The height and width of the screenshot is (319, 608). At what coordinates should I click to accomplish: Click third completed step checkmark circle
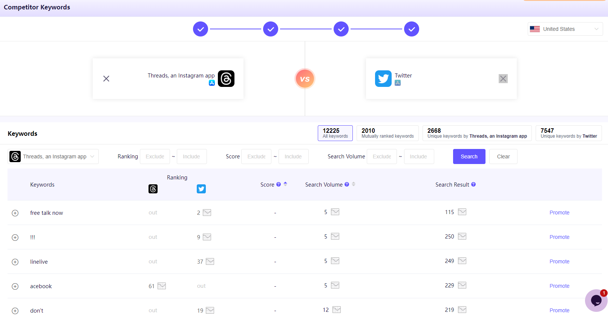coord(341,29)
